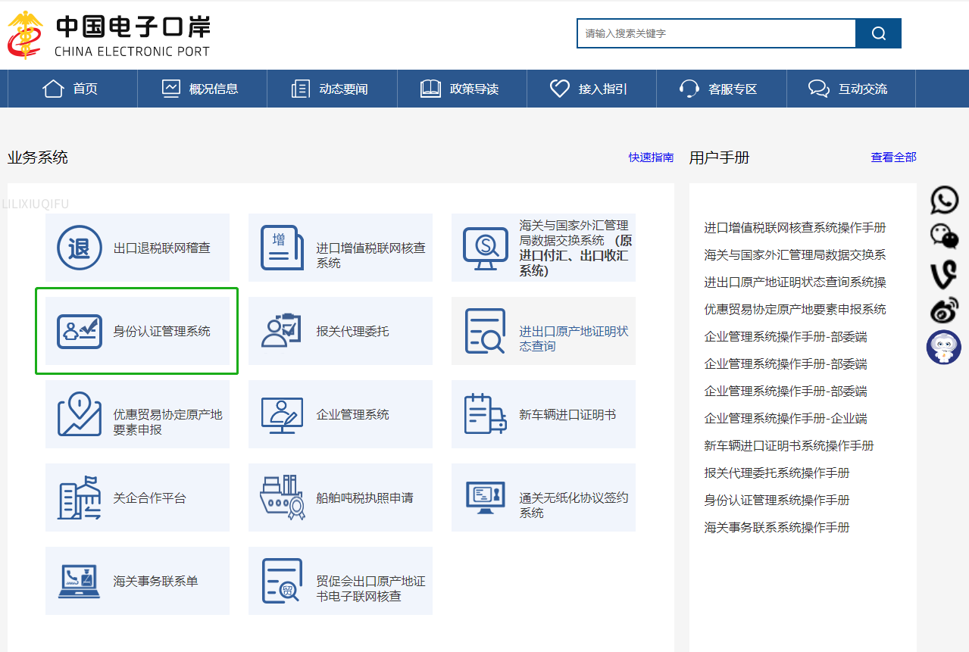The height and width of the screenshot is (652, 969).
Task: Click the search keyword input field
Action: pos(716,33)
